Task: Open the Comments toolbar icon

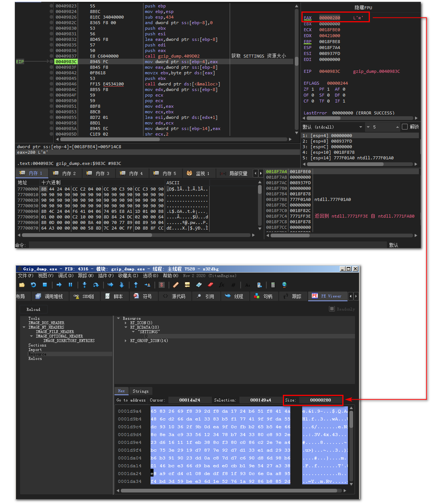Action: pyautogui.click(x=187, y=285)
